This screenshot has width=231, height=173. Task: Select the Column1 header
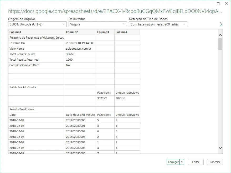(37, 32)
